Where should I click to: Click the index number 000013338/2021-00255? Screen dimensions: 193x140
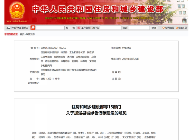pyautogui.click(x=53, y=48)
